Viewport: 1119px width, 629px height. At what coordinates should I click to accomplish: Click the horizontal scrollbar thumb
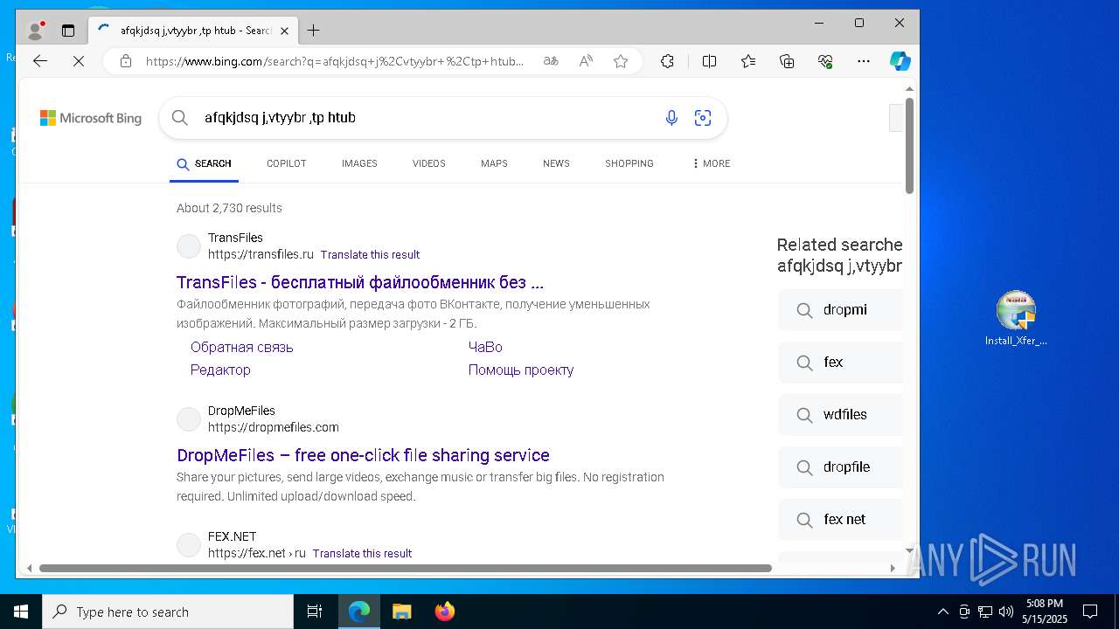(406, 568)
